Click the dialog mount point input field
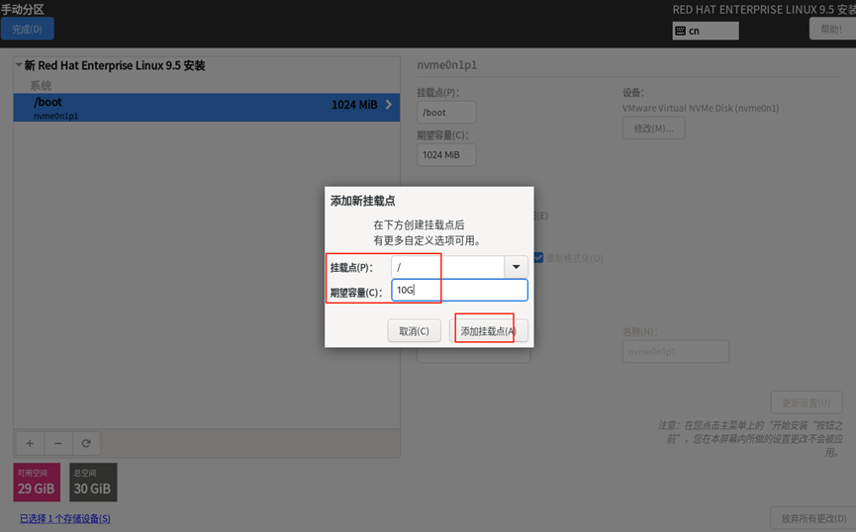Image resolution: width=856 pixels, height=532 pixels. (x=447, y=267)
